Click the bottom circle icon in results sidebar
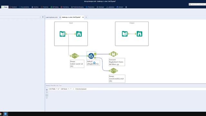The width and height of the screenshot is (206, 116). 47,98
